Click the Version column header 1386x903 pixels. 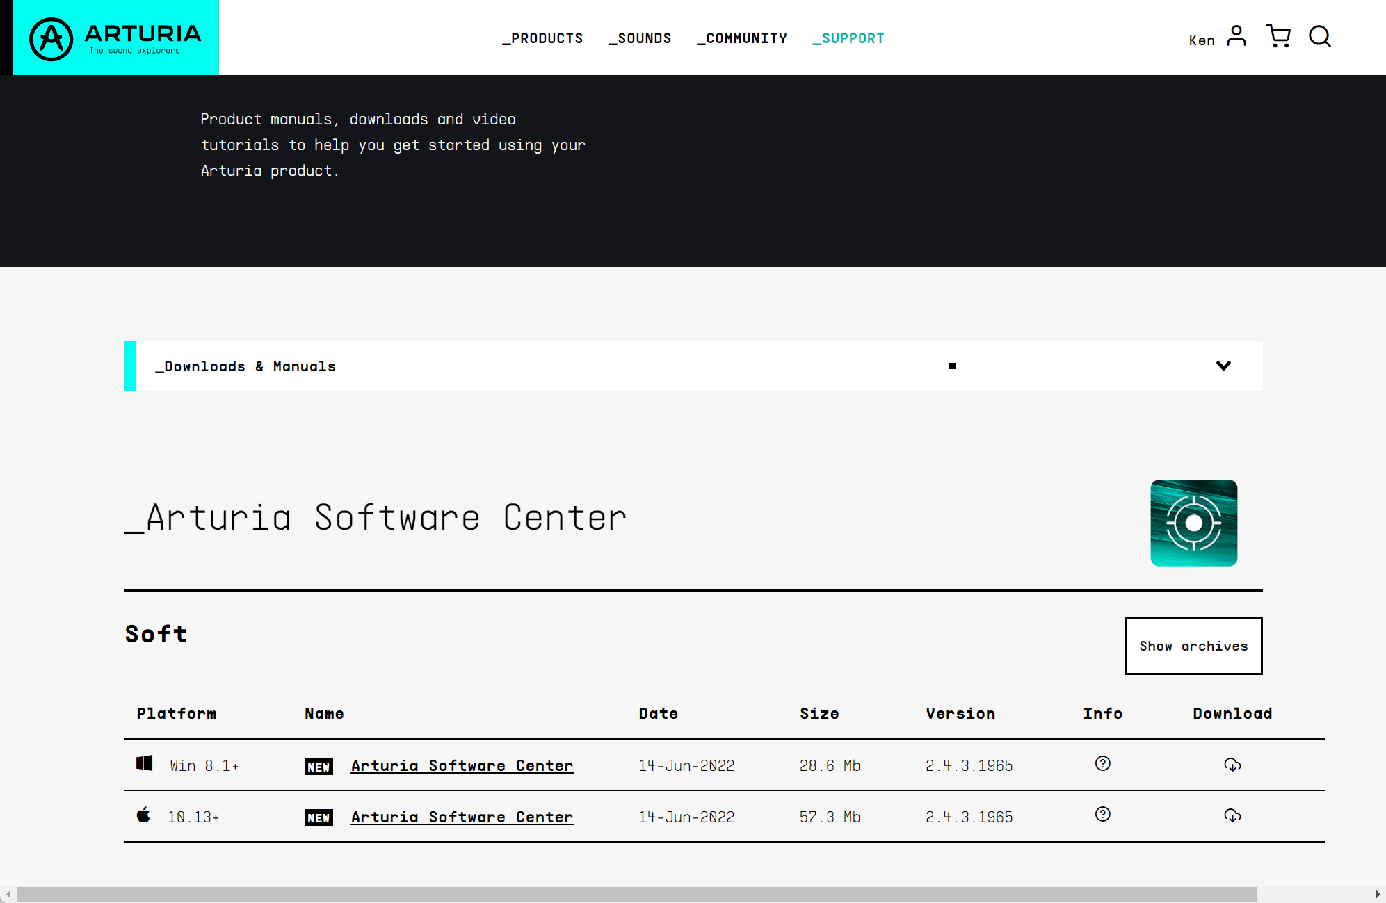[x=960, y=713]
